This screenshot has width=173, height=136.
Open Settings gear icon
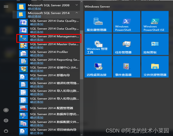click(6, 120)
